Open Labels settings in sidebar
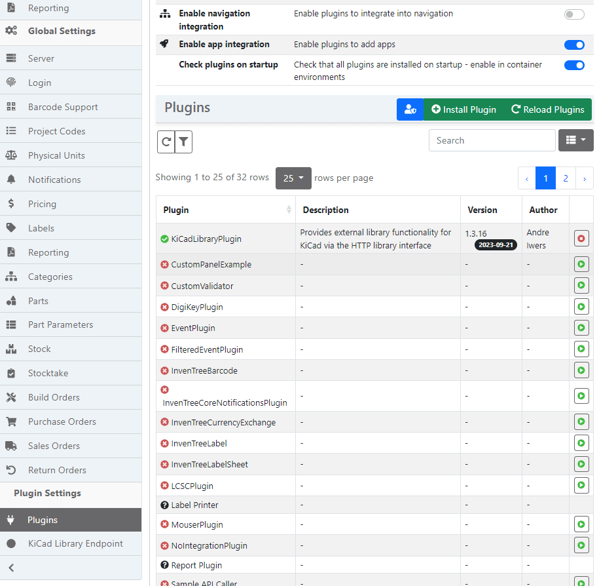The height and width of the screenshot is (586, 599). coord(71,228)
